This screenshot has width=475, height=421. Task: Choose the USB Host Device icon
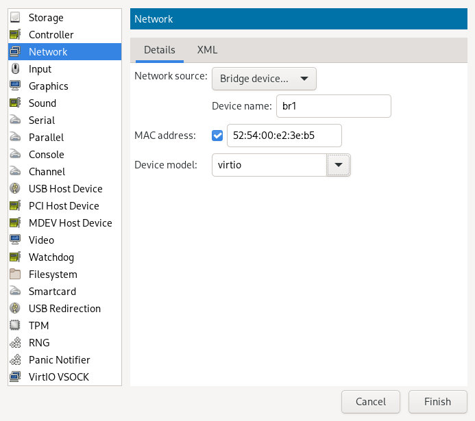(15, 189)
